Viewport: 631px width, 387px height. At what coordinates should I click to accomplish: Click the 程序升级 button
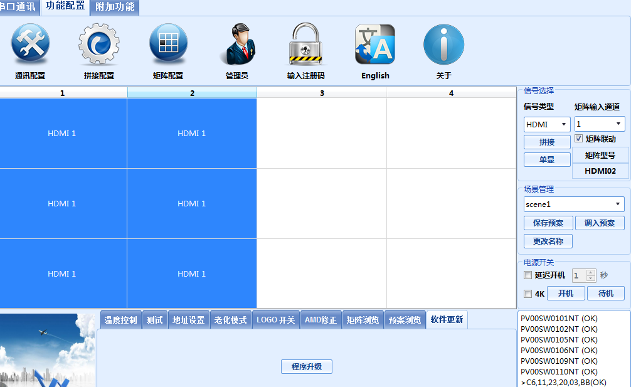click(306, 367)
